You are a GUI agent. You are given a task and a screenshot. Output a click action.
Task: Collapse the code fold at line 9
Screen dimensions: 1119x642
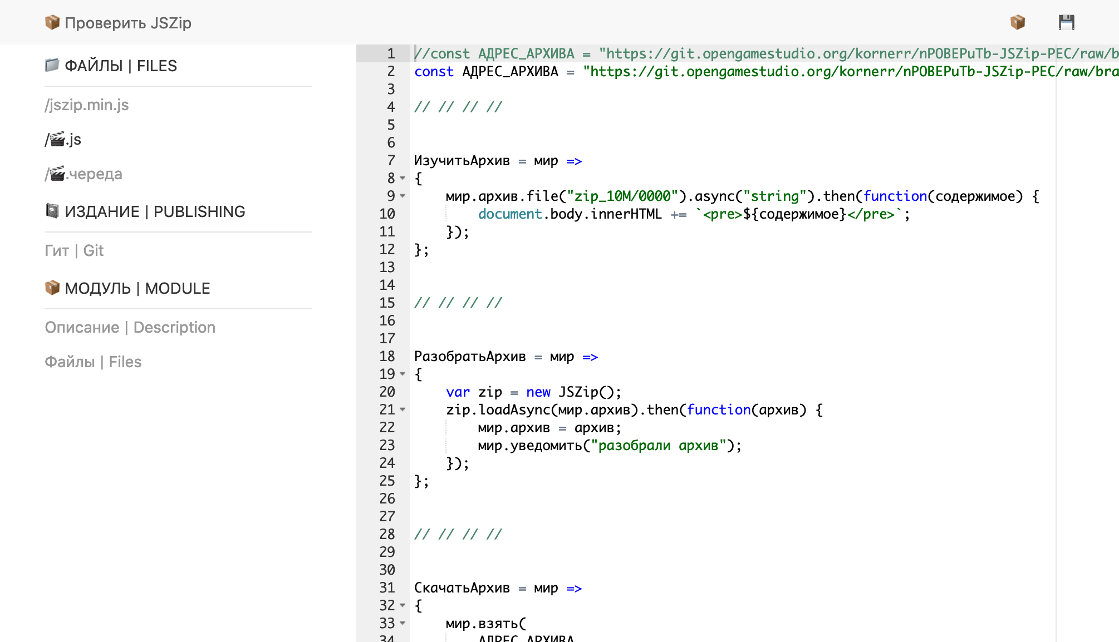(403, 196)
